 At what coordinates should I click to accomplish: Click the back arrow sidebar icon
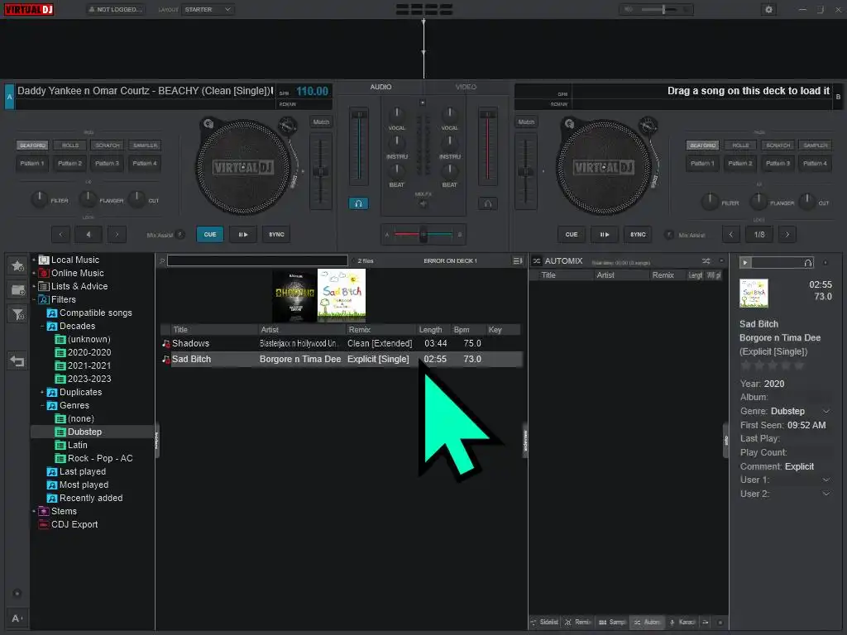(18, 360)
